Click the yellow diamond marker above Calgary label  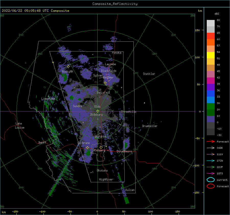tap(101, 147)
